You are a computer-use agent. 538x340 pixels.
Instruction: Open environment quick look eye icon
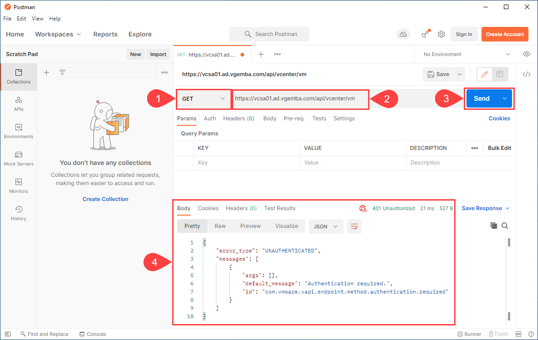[x=526, y=54]
